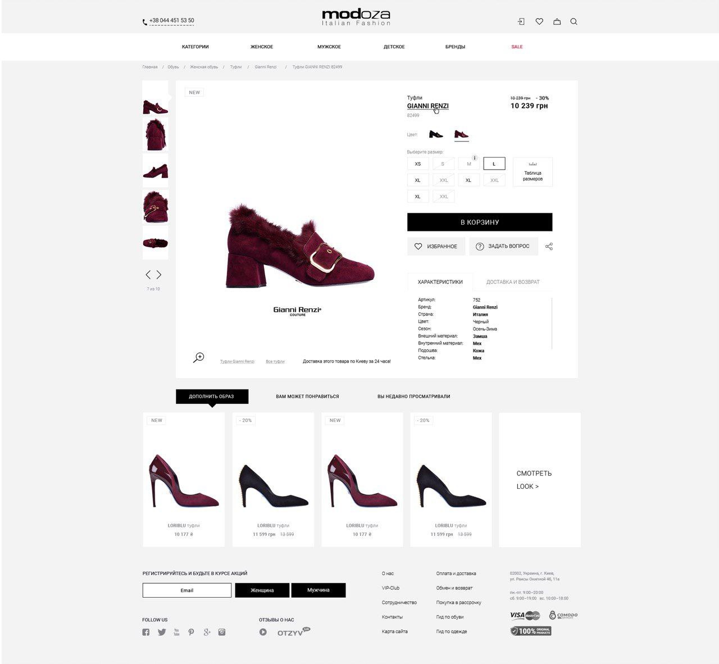
Task: Open the Pinterest icon under Follow Us
Action: coord(191,632)
